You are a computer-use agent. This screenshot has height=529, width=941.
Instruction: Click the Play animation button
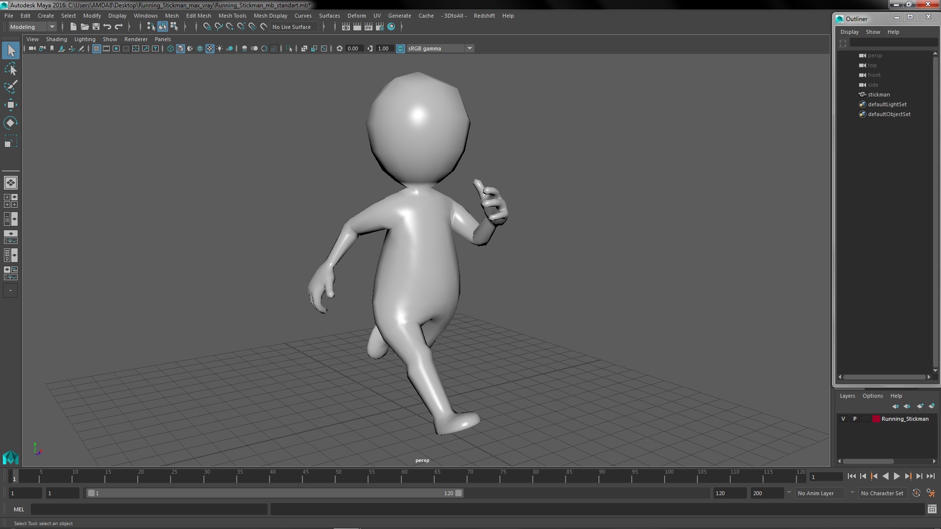coord(897,477)
